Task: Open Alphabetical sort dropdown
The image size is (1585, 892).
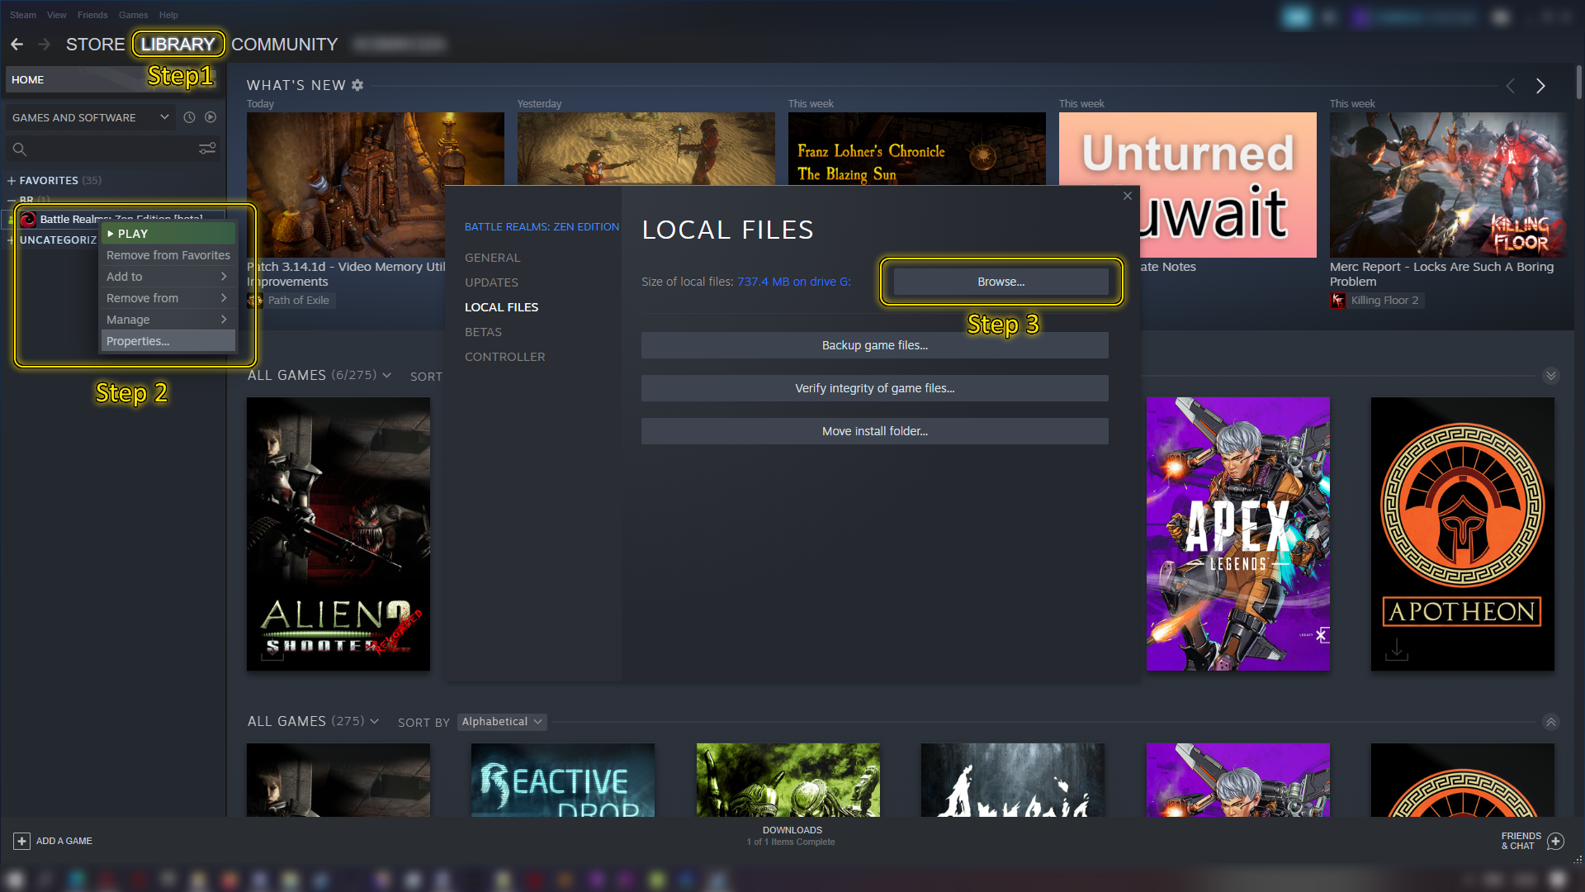Action: click(x=502, y=721)
